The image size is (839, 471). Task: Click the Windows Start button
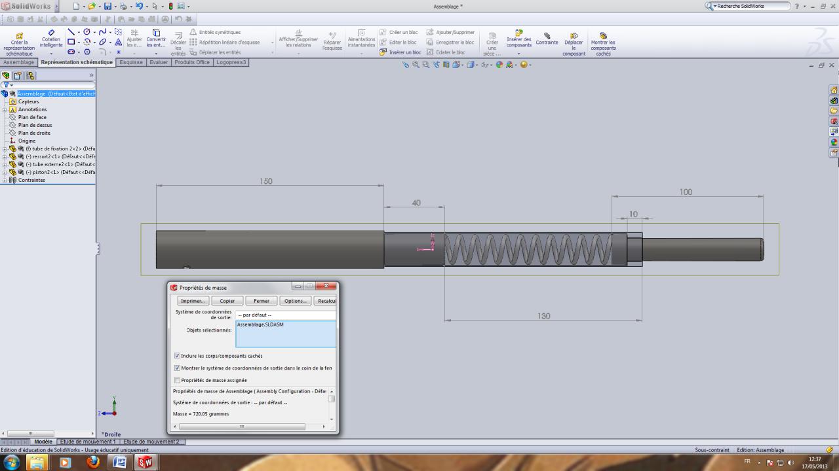coord(12,462)
